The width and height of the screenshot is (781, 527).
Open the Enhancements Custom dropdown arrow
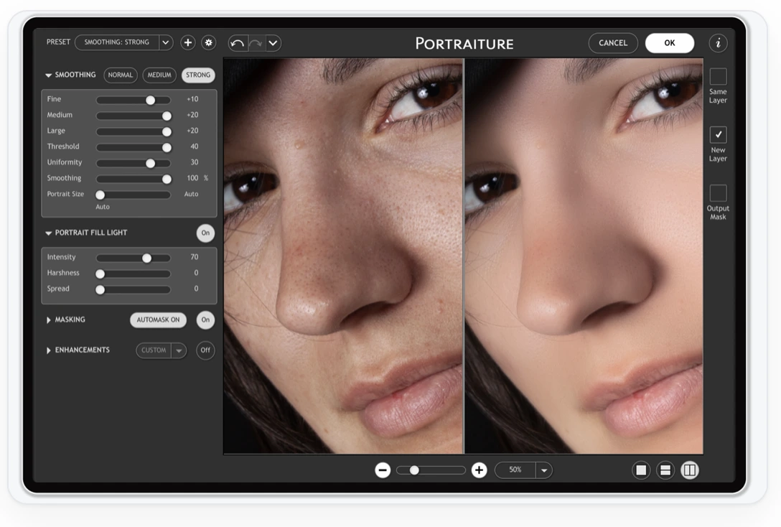[x=179, y=350]
